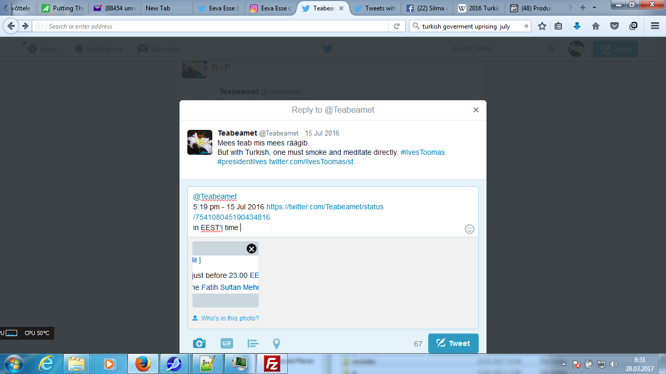This screenshot has width=666, height=374.
Task: Open the #presidentIlves hashtag link
Action: point(242,162)
